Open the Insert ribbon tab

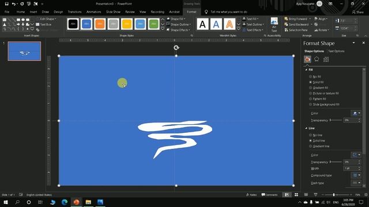(33, 11)
